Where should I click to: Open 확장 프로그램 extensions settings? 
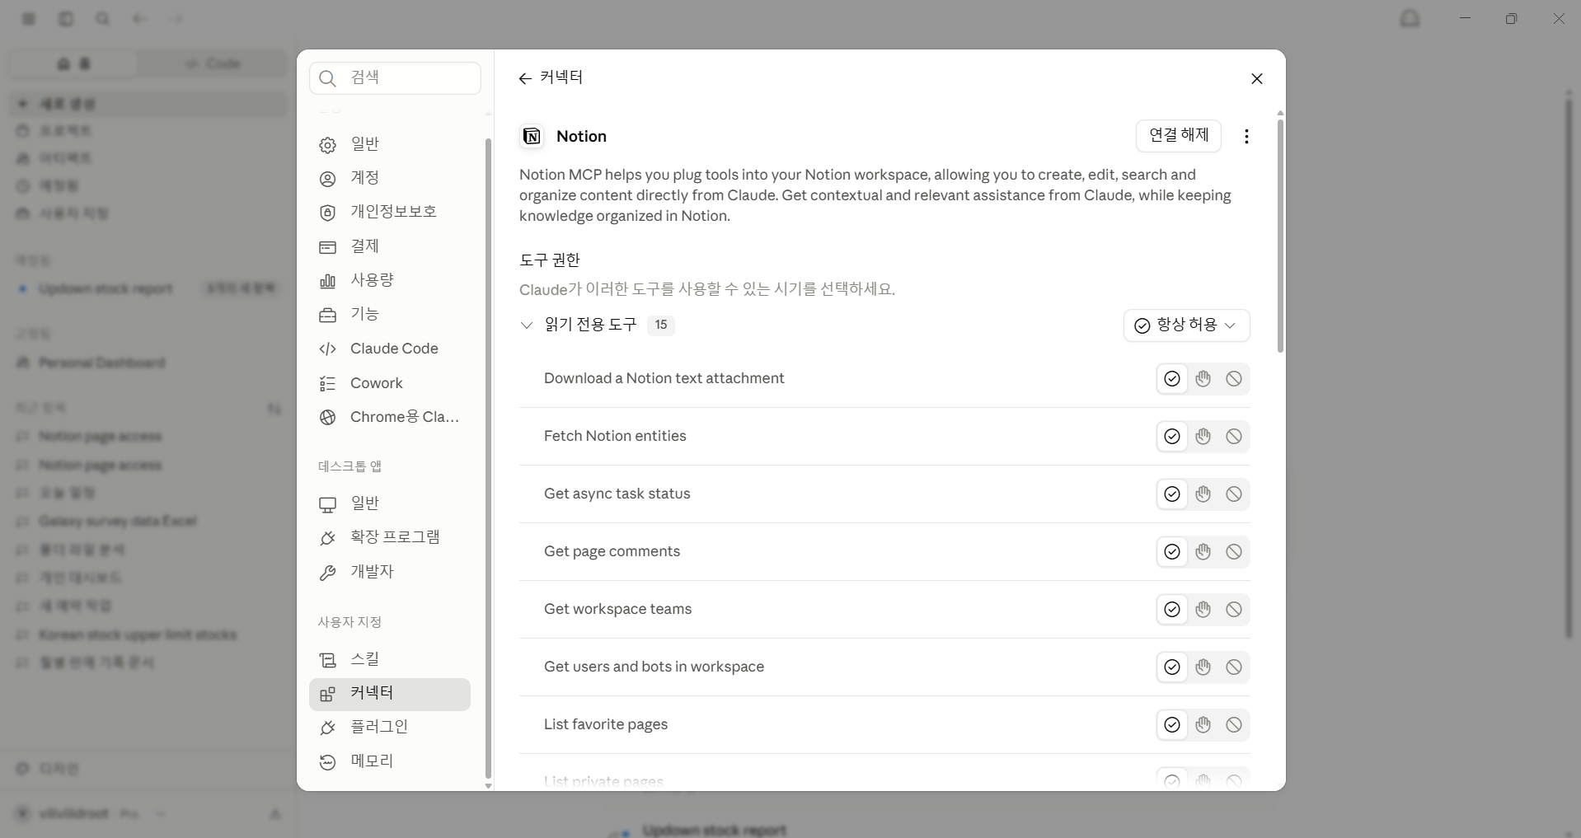(x=390, y=537)
